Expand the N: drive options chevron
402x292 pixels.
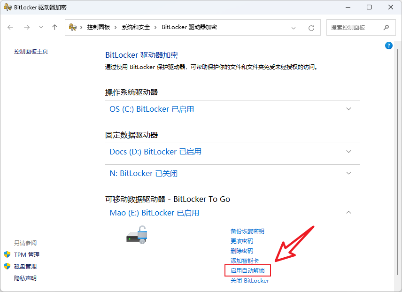tap(348, 173)
